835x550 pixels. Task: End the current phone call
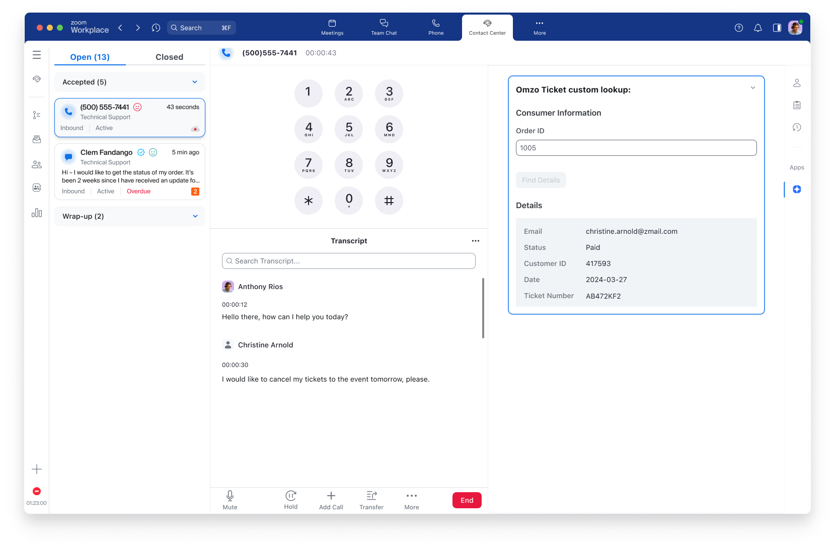coord(467,500)
